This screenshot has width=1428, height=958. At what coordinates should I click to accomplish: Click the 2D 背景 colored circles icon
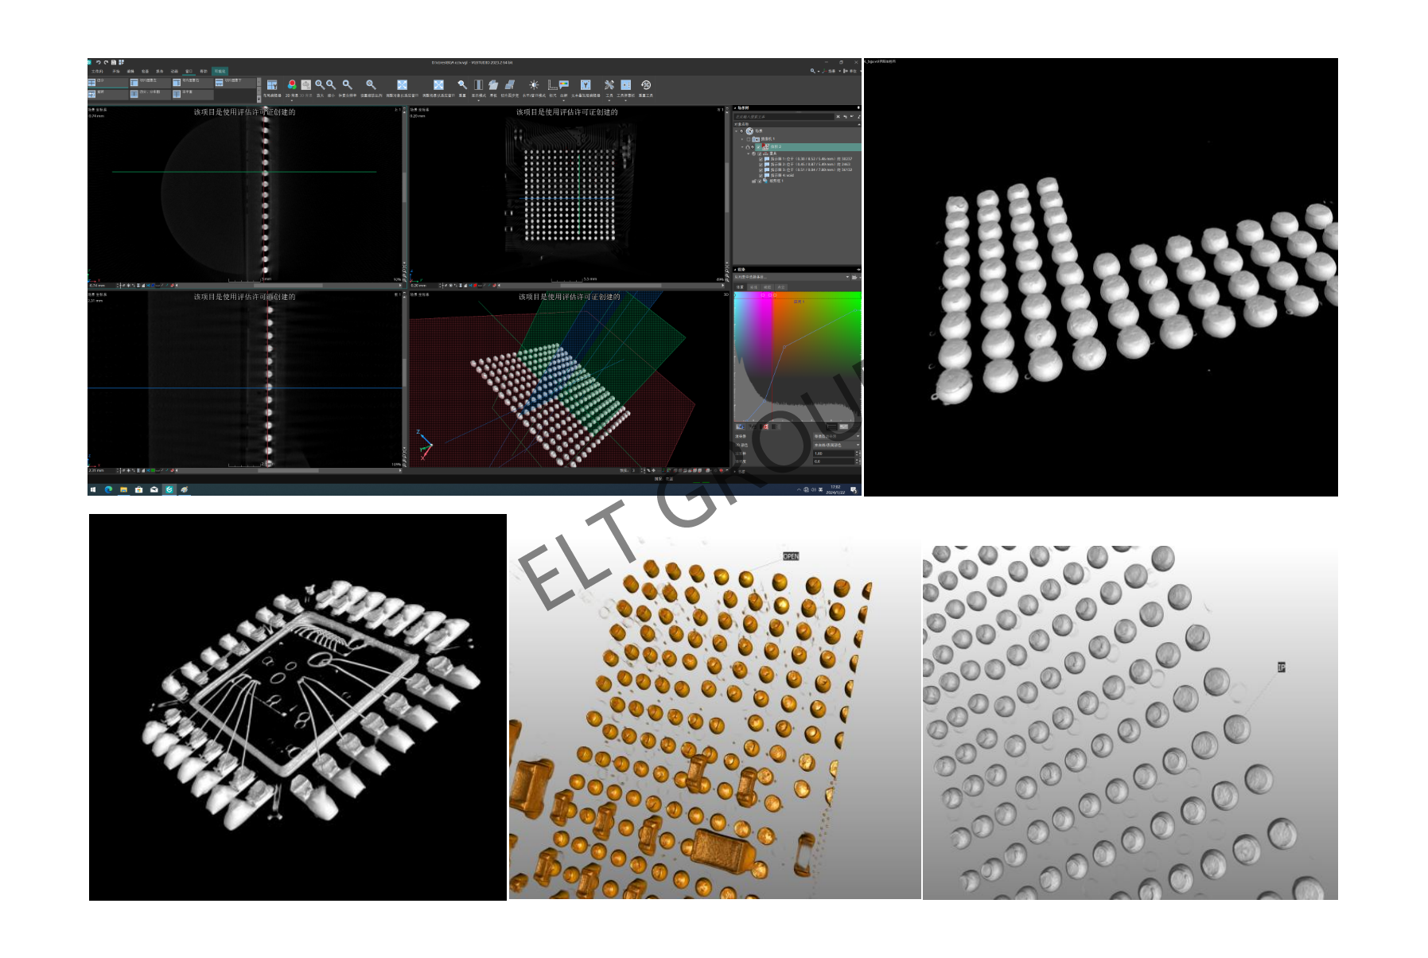point(292,84)
